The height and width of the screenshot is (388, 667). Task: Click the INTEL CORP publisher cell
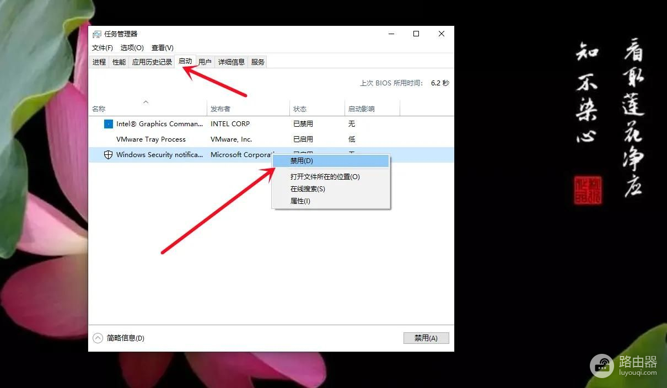click(230, 124)
